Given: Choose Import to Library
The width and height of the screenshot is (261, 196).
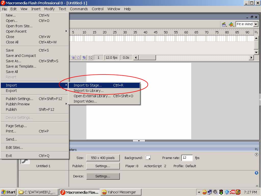Looking at the screenshot, I should point(104,91).
